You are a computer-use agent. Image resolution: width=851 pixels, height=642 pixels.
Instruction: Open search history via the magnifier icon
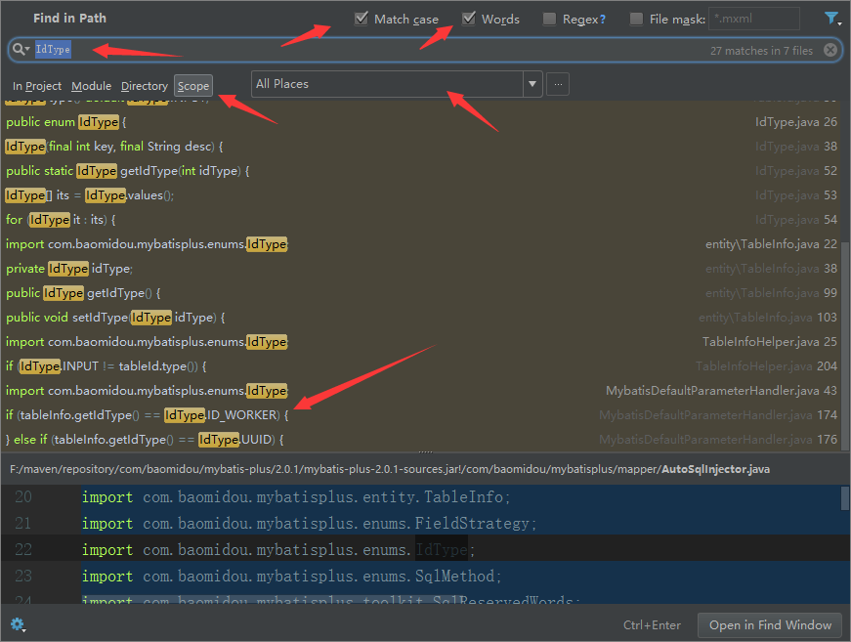click(21, 49)
